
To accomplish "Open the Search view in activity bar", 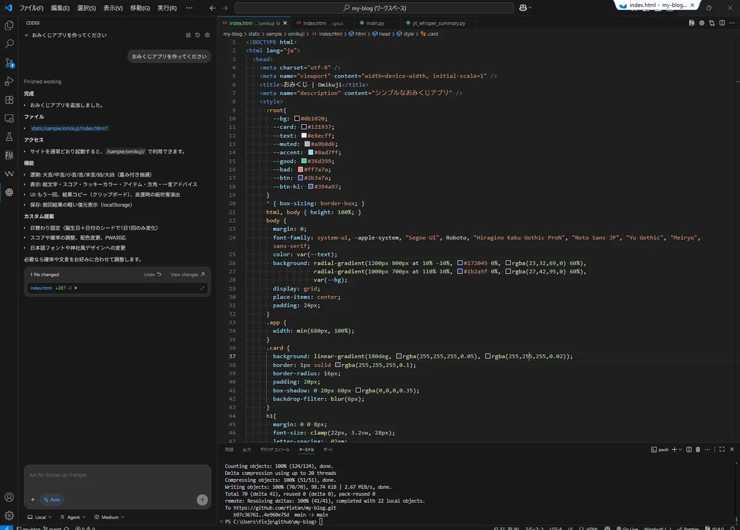I will pyautogui.click(x=9, y=44).
